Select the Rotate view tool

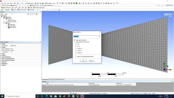click(x=83, y=3)
